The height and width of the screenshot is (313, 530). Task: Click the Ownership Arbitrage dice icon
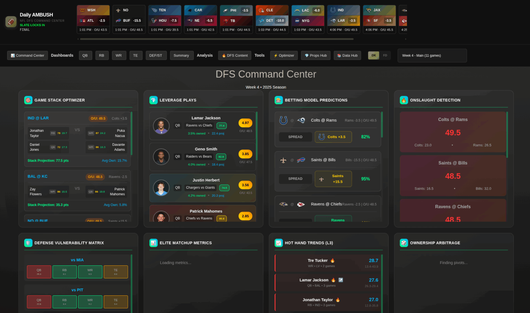404,243
